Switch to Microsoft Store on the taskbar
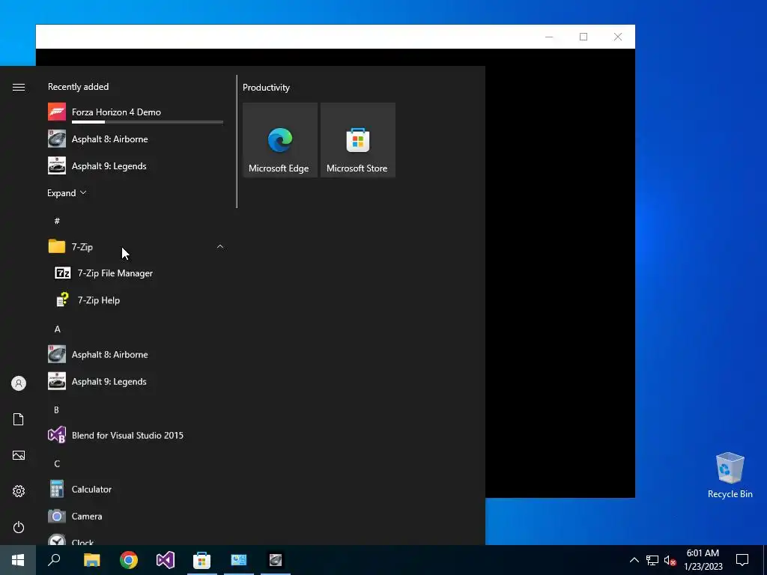This screenshot has height=575, width=767. tap(202, 560)
